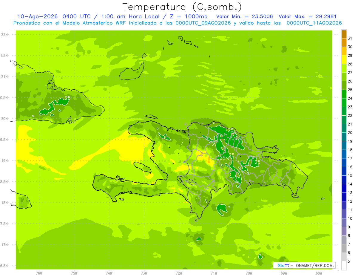Click the orange swatch between 30 and 31
The width and height of the screenshot is (358, 277).
click(344, 43)
